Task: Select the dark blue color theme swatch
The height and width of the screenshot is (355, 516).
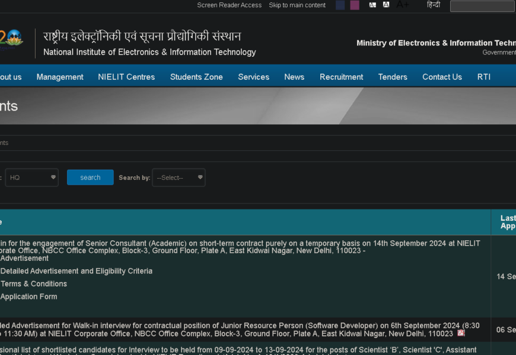Action: click(x=340, y=5)
